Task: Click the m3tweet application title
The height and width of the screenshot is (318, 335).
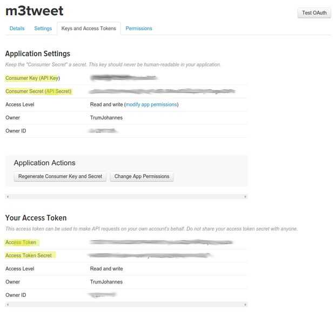Action: [34, 11]
